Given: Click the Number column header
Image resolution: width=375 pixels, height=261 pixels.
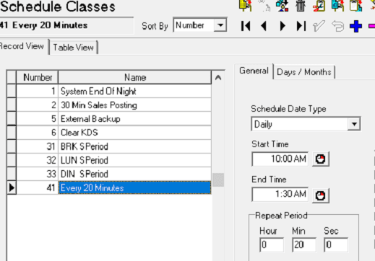Looking at the screenshot, I should tap(38, 77).
